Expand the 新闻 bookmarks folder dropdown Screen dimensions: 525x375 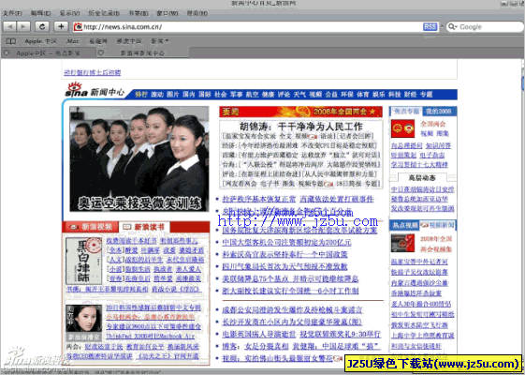pos(160,41)
